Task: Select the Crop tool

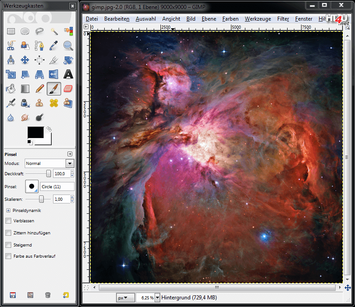Action: [x=54, y=60]
